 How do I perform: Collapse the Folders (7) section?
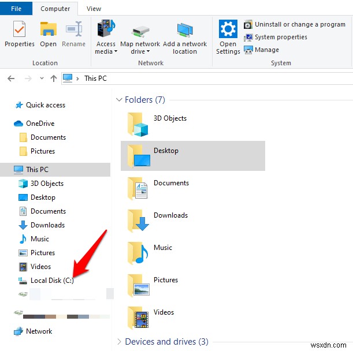[x=119, y=99]
